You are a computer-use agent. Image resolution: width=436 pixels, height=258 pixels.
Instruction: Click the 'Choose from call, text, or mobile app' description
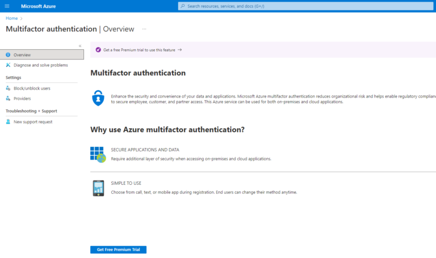[204, 192]
